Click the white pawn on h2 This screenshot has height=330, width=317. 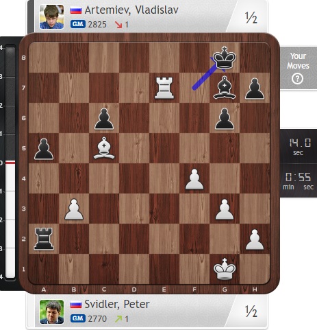(255, 239)
